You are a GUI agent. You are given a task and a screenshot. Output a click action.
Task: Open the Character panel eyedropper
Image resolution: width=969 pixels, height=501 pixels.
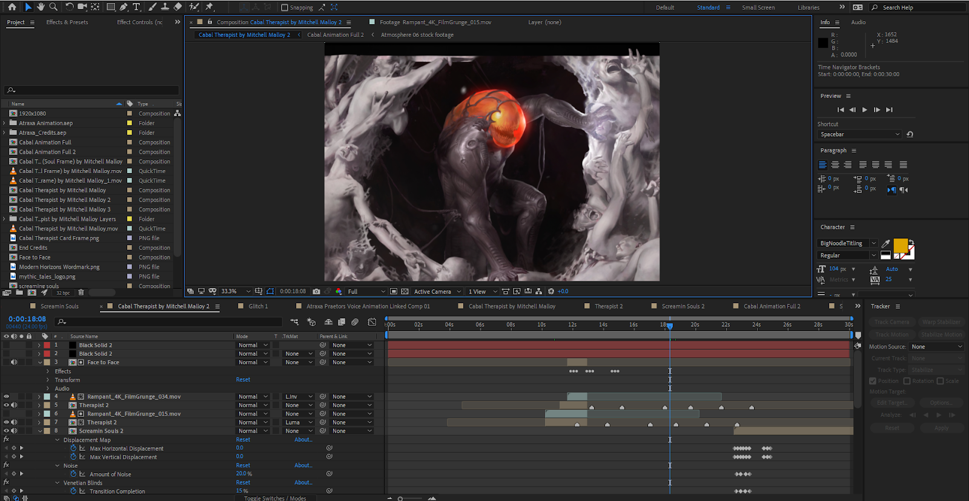[x=886, y=243]
